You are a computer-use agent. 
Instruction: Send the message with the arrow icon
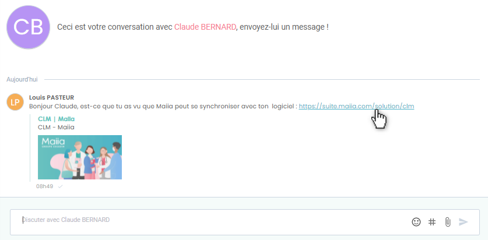click(464, 222)
